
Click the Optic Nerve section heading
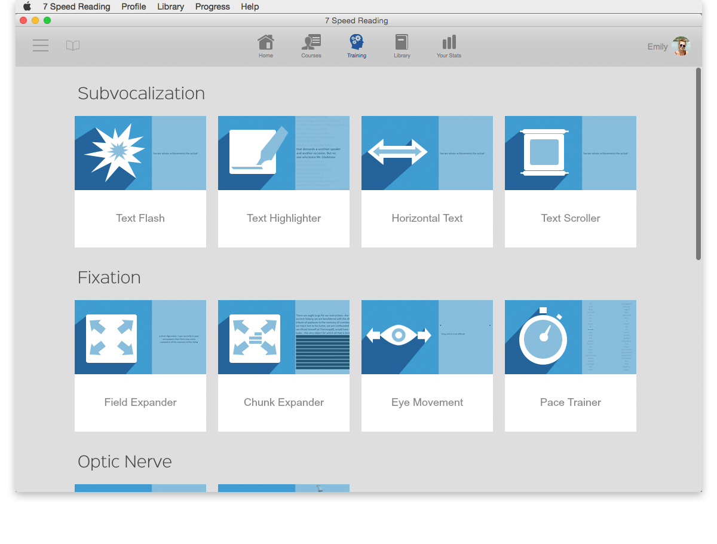pos(125,462)
